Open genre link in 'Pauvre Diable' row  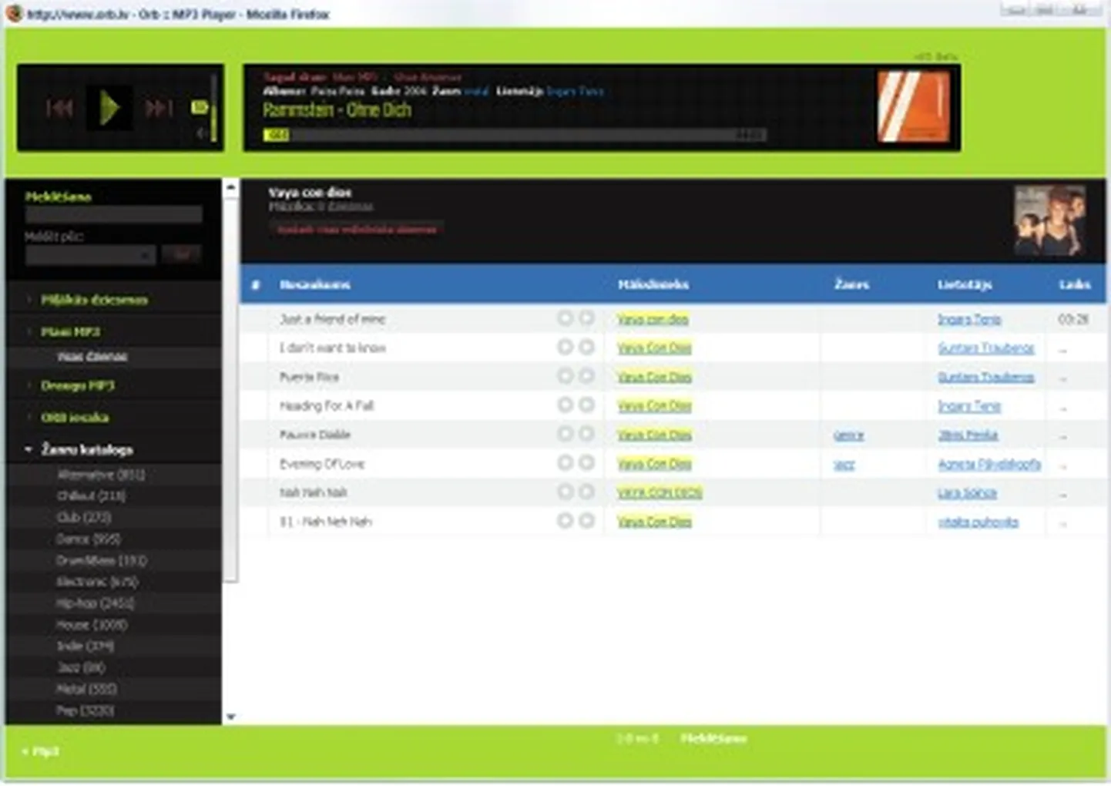pyautogui.click(x=848, y=435)
